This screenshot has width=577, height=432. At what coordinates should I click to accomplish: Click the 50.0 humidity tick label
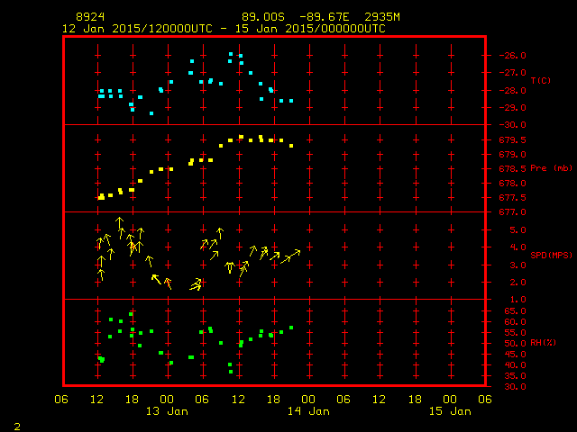515,344
